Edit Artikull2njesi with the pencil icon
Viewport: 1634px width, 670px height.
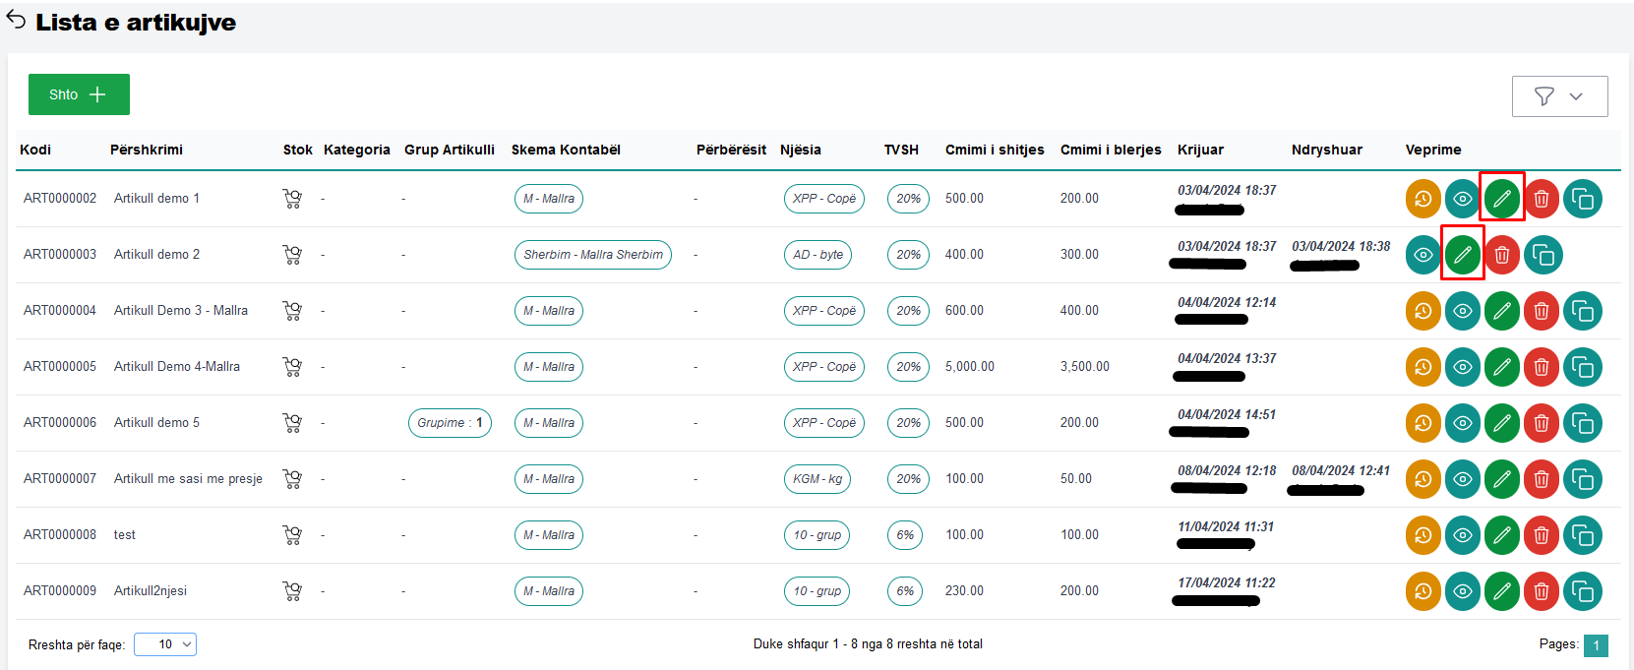[1501, 591]
